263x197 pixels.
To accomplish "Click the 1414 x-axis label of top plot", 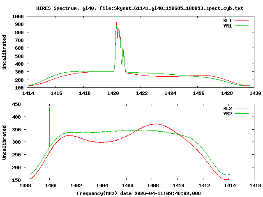I will pyautogui.click(x=28, y=93).
